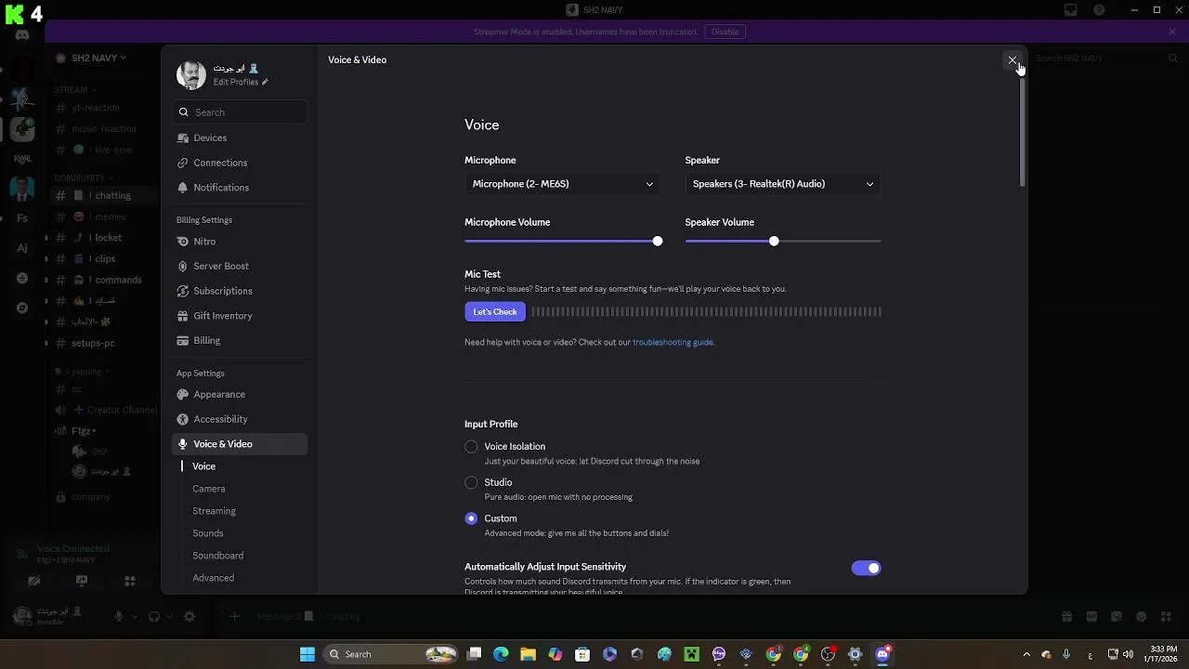Image resolution: width=1189 pixels, height=669 pixels.
Task: Open Accessibility via its person icon
Action: click(x=183, y=419)
